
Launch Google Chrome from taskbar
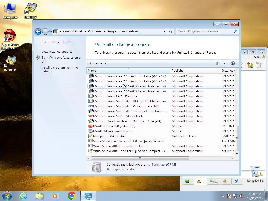point(72,196)
